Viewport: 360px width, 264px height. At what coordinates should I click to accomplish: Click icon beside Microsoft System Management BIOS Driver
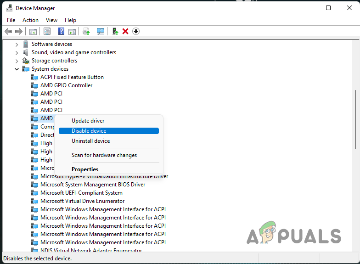click(x=34, y=185)
